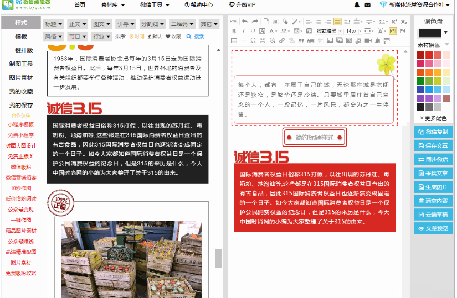The width and height of the screenshot is (457, 298).
Task: Sort materials by 时间
Action: (137, 36)
